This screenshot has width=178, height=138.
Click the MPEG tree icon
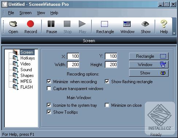click(x=16, y=81)
